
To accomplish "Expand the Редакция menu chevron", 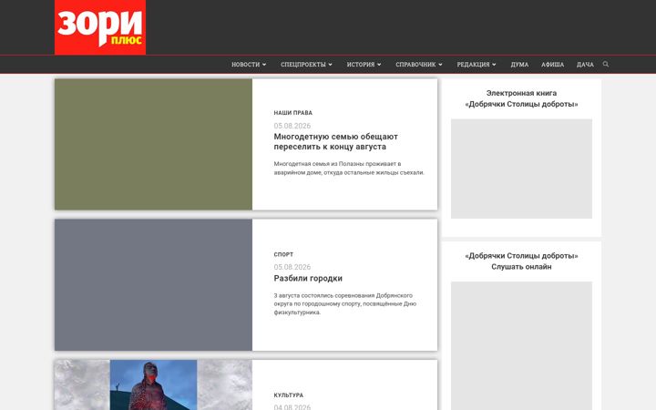I will tap(494, 65).
